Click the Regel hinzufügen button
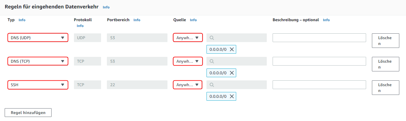Viewport: 406px width, 121px height. tap(28, 113)
